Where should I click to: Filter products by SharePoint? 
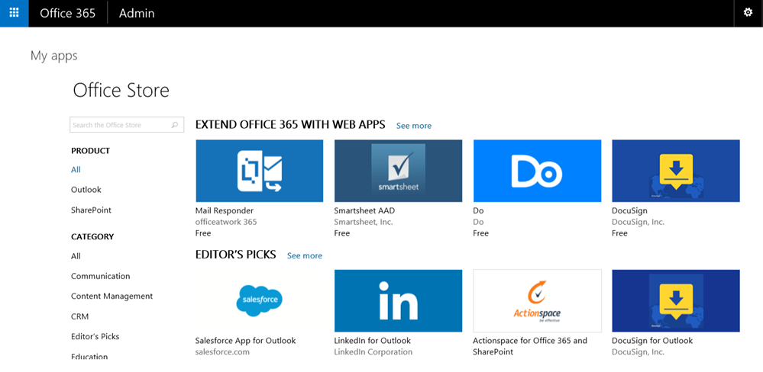coord(91,210)
